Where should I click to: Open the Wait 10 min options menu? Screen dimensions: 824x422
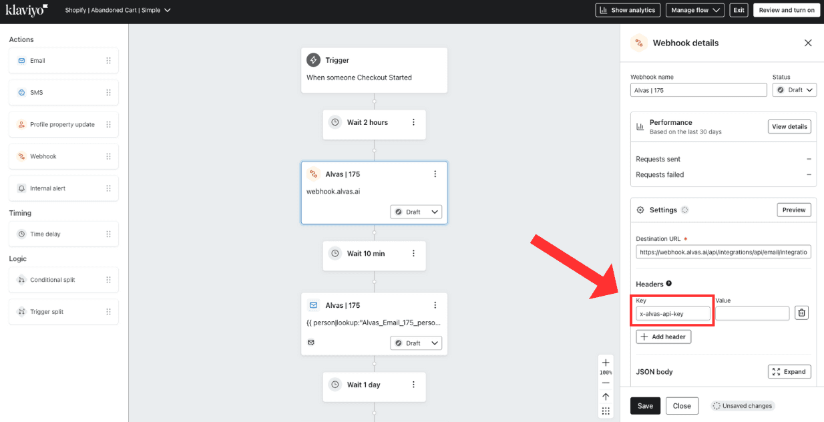point(413,254)
